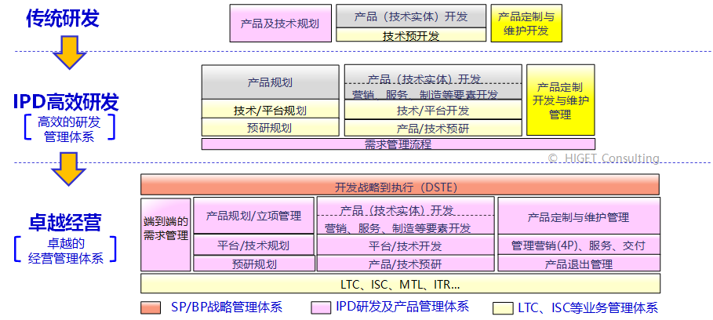713x320 pixels.
Task: Click the 平台/技术规划 box
Action: click(253, 245)
